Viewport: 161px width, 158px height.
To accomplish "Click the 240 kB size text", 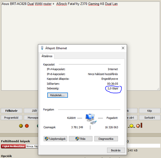I will tap(132, 150).
